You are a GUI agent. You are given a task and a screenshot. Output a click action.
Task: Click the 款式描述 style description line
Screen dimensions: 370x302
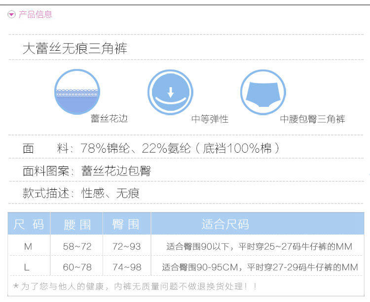[81, 193]
